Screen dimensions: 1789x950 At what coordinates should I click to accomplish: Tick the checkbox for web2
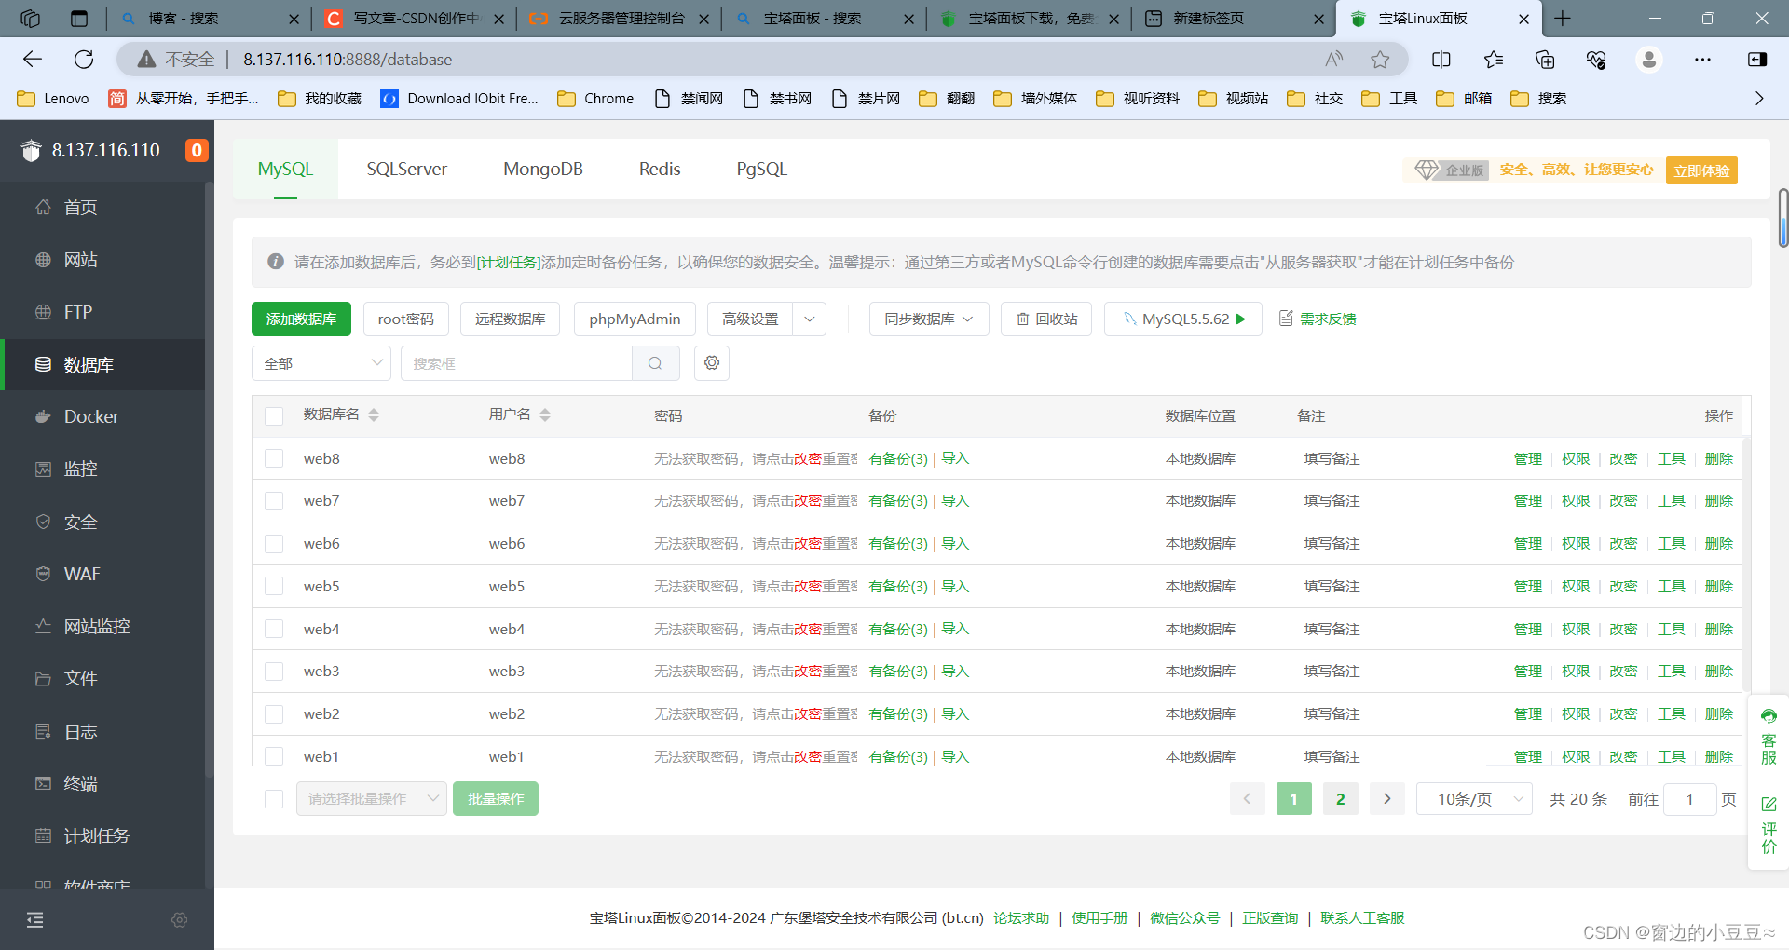tap(274, 714)
